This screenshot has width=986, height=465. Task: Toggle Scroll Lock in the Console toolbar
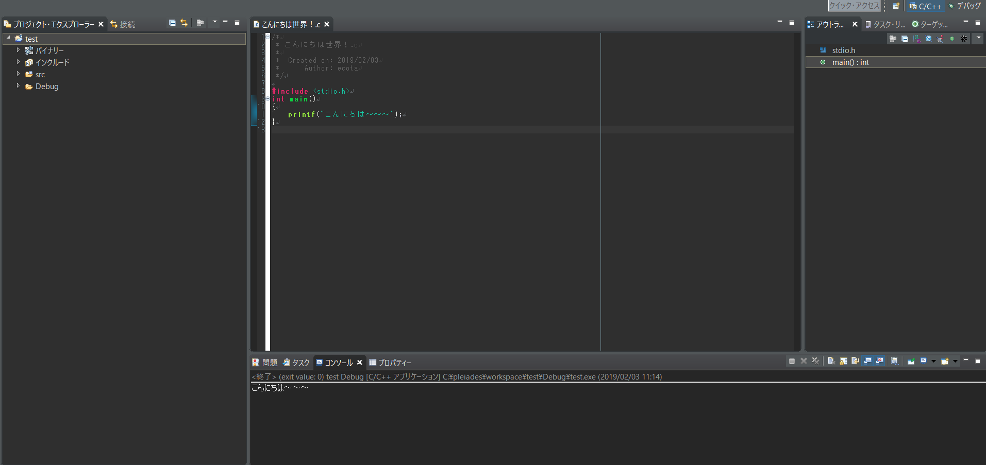click(842, 361)
